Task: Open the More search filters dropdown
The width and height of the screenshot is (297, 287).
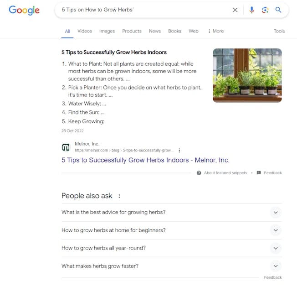Action: [x=215, y=31]
